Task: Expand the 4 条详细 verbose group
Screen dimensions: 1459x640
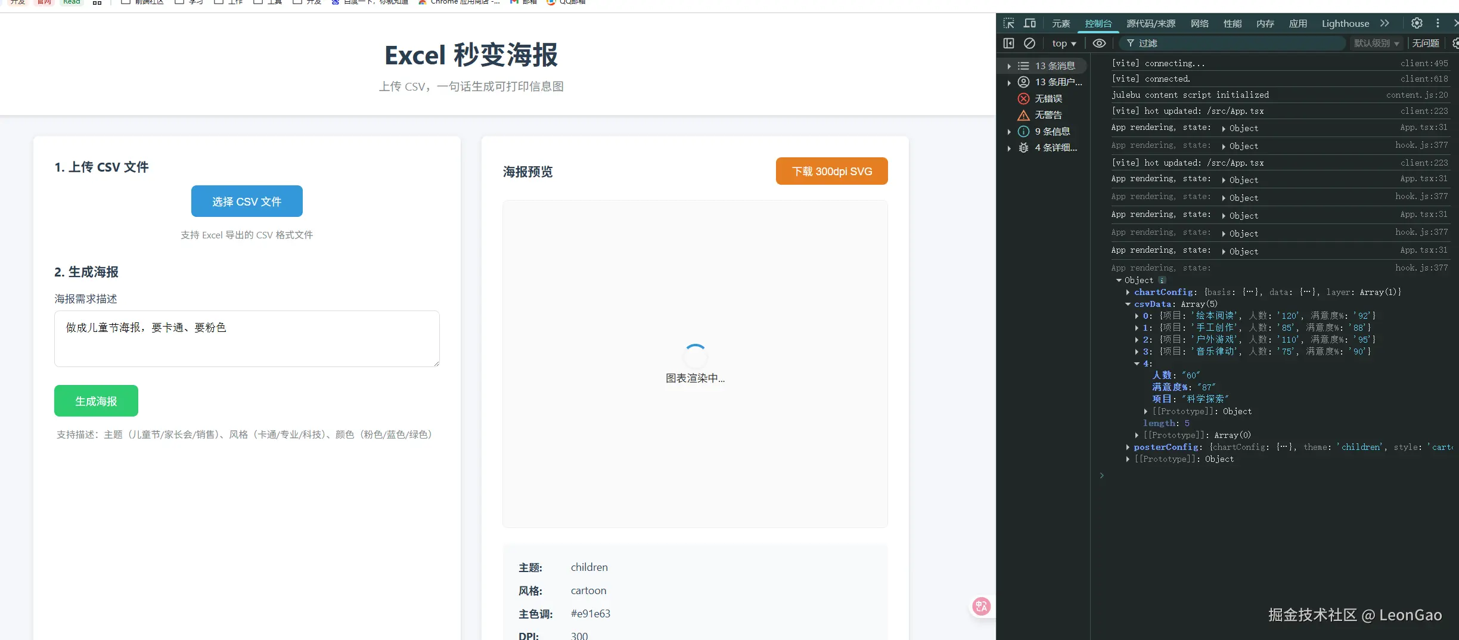Action: pos(1009,148)
